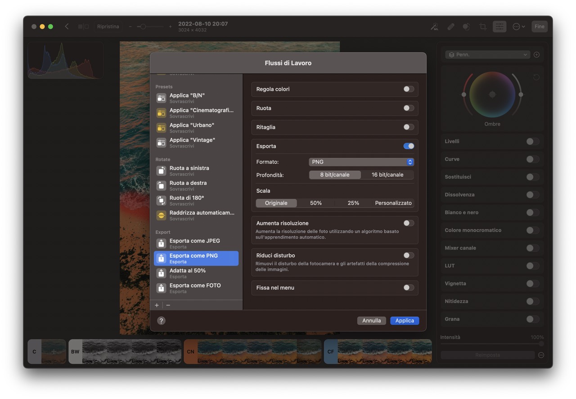Select the Rotate tool in the toolbar
Screen dimensions: 576x399
pyautogui.click(x=466, y=27)
